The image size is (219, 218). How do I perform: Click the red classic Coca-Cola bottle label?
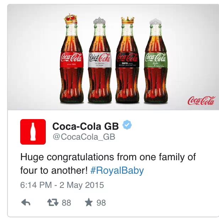point(71,59)
